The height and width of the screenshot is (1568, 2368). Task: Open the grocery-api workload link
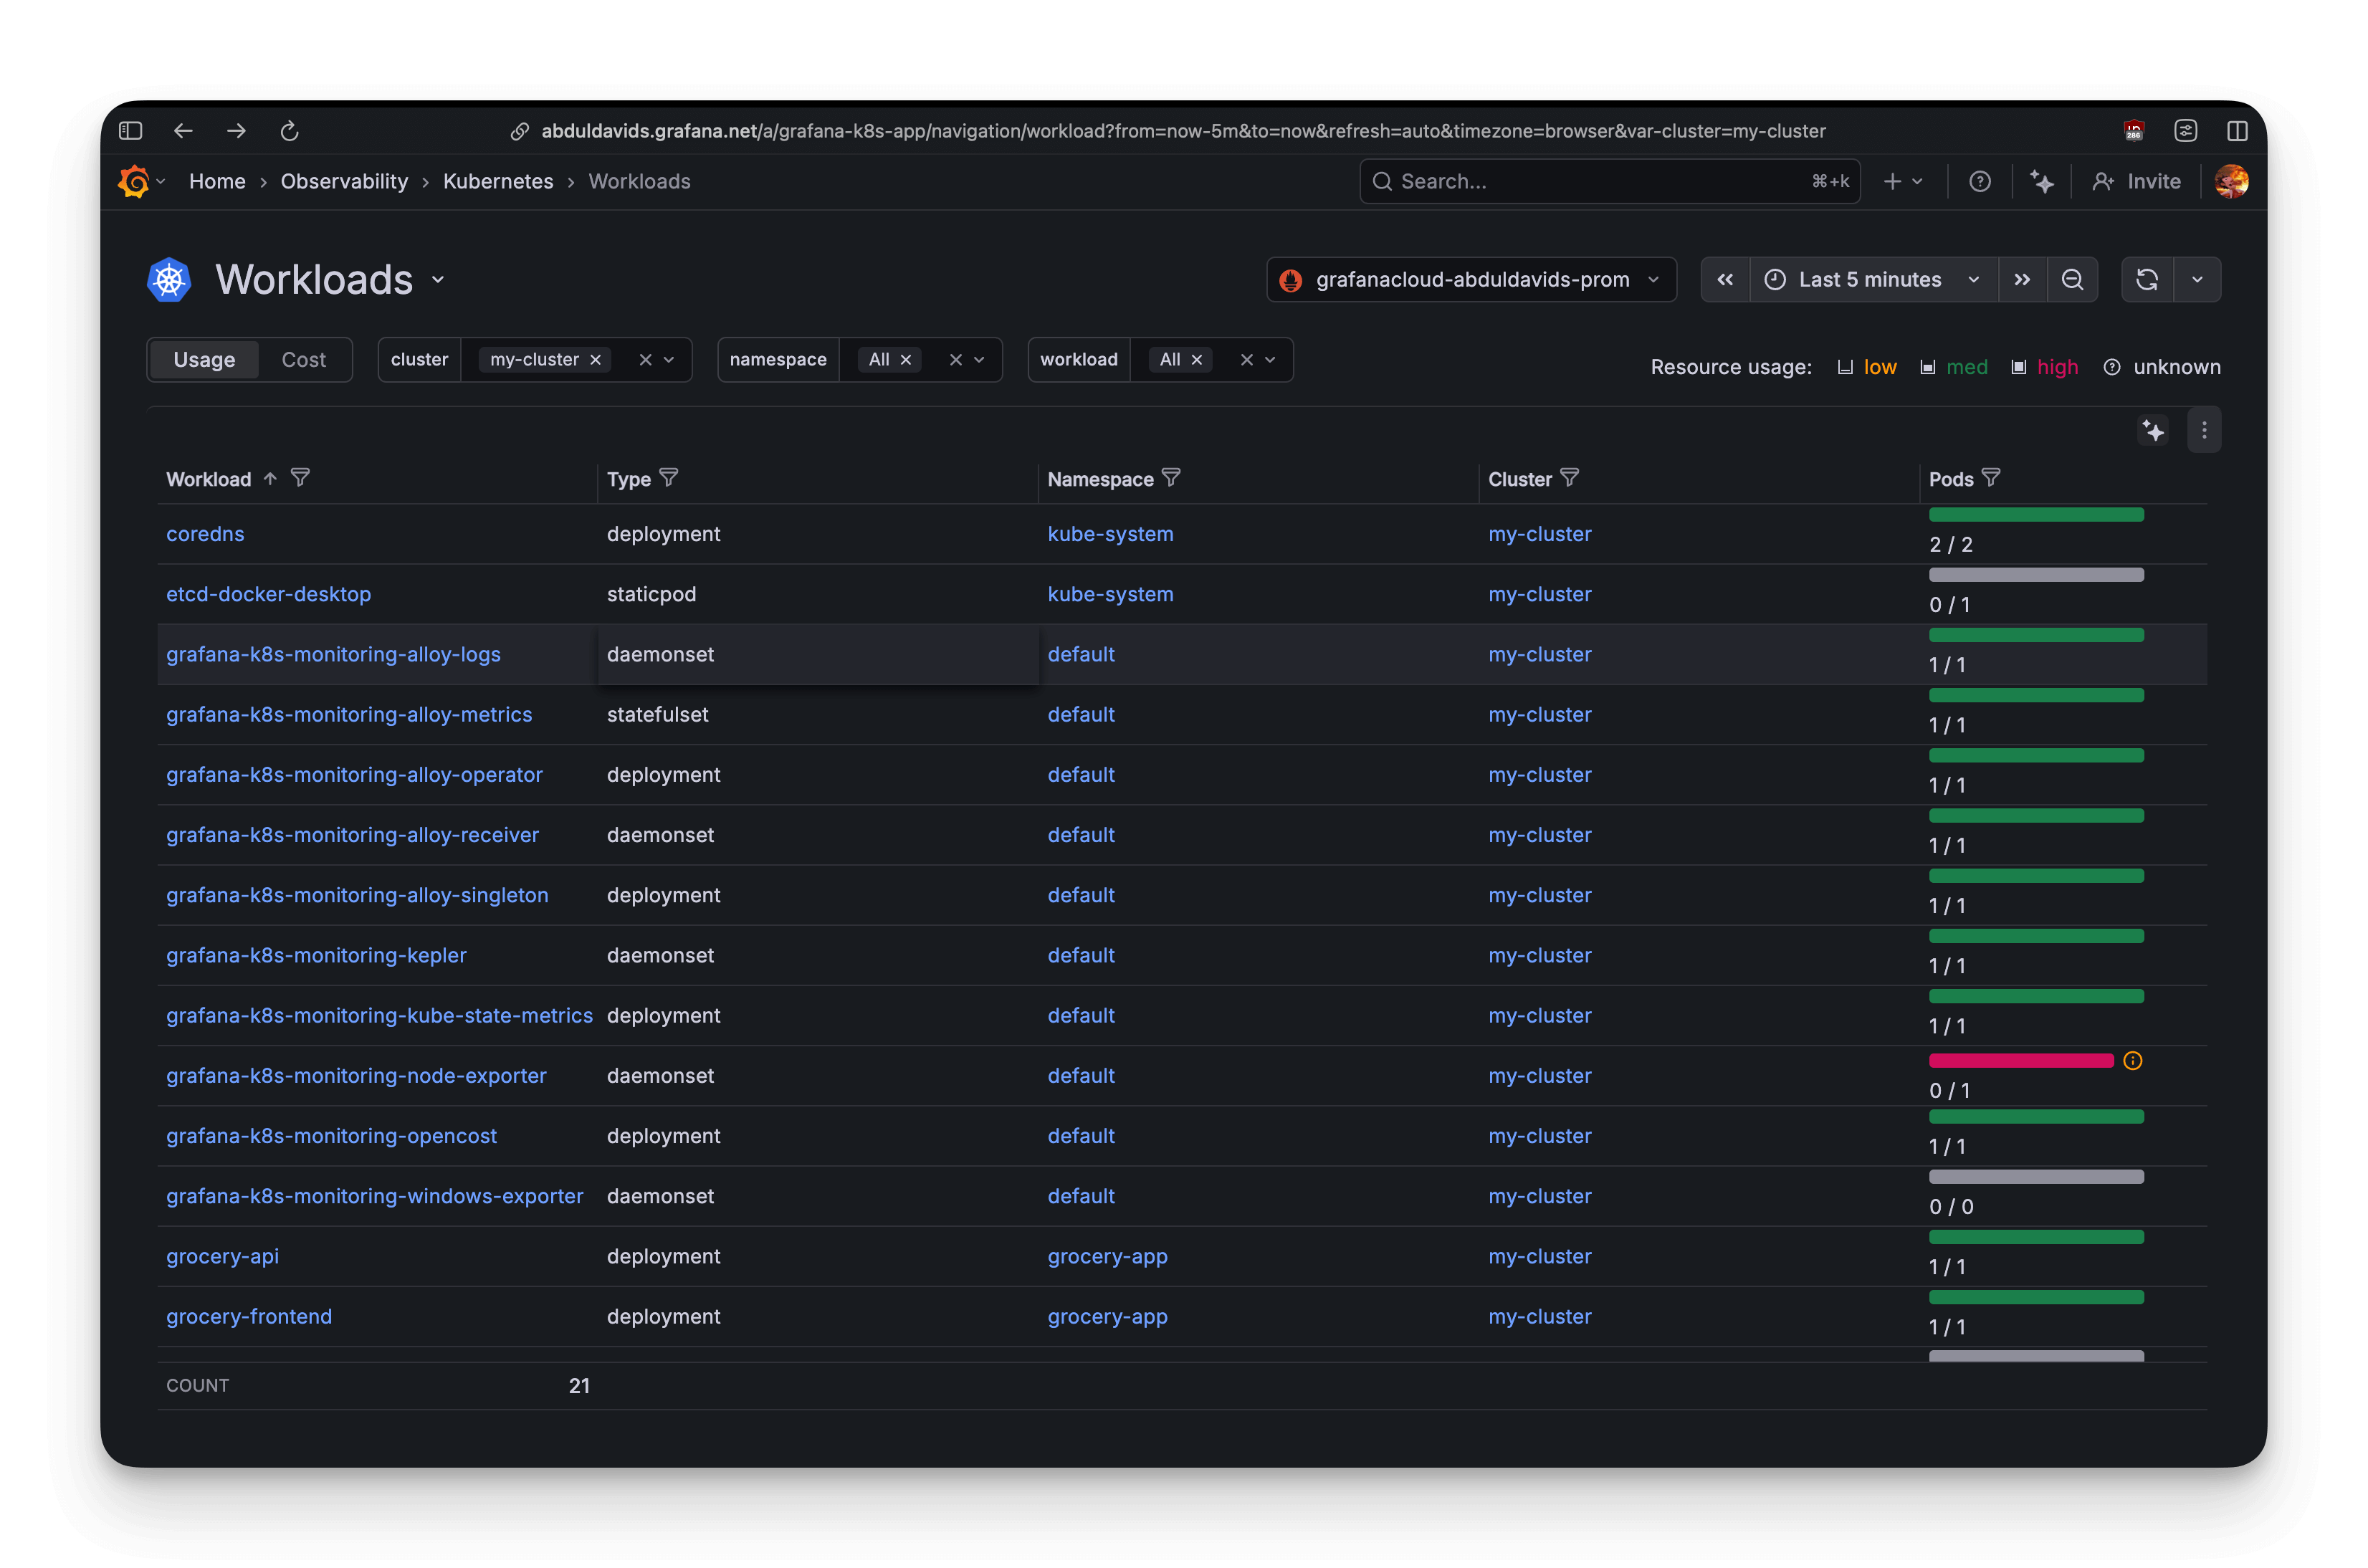click(x=222, y=1256)
